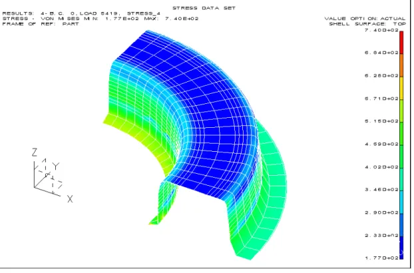Screen dimensions: 414x273
Task: Click the Z axis label of the triad
Action: click(x=35, y=152)
